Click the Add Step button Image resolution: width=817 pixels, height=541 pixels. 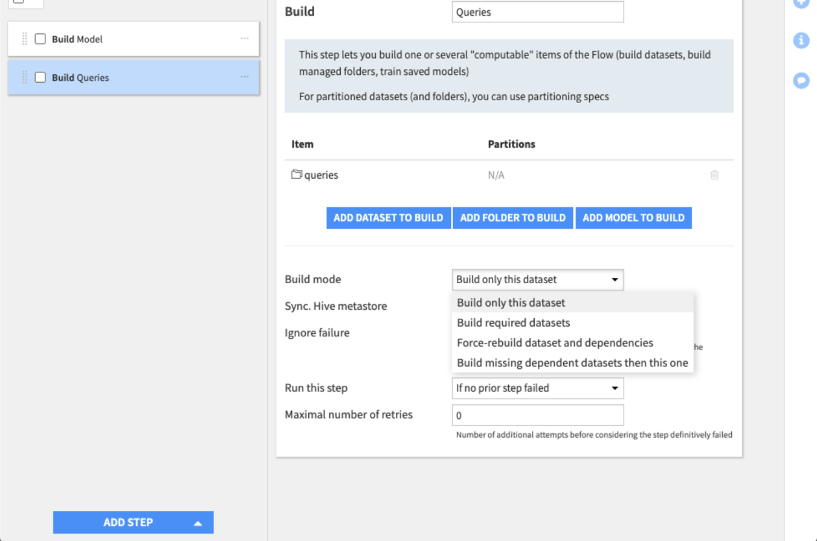click(x=134, y=522)
